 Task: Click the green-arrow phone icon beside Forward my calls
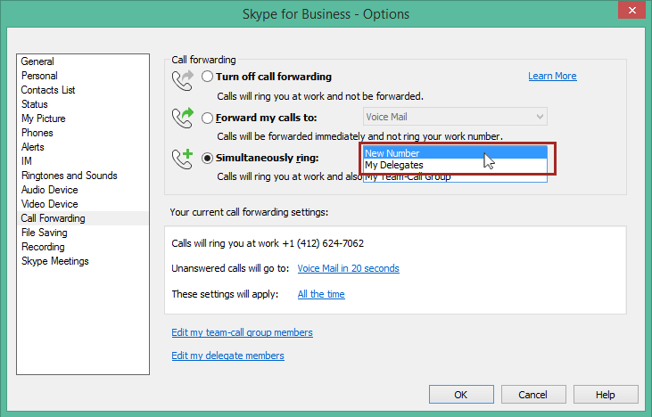(x=183, y=118)
